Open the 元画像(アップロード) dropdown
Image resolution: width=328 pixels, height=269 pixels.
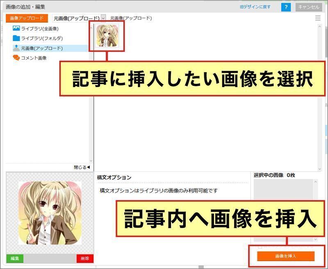[79, 18]
